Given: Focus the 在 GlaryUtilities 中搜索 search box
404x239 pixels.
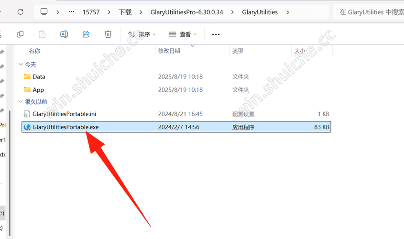Looking at the screenshot, I should click(x=369, y=12).
